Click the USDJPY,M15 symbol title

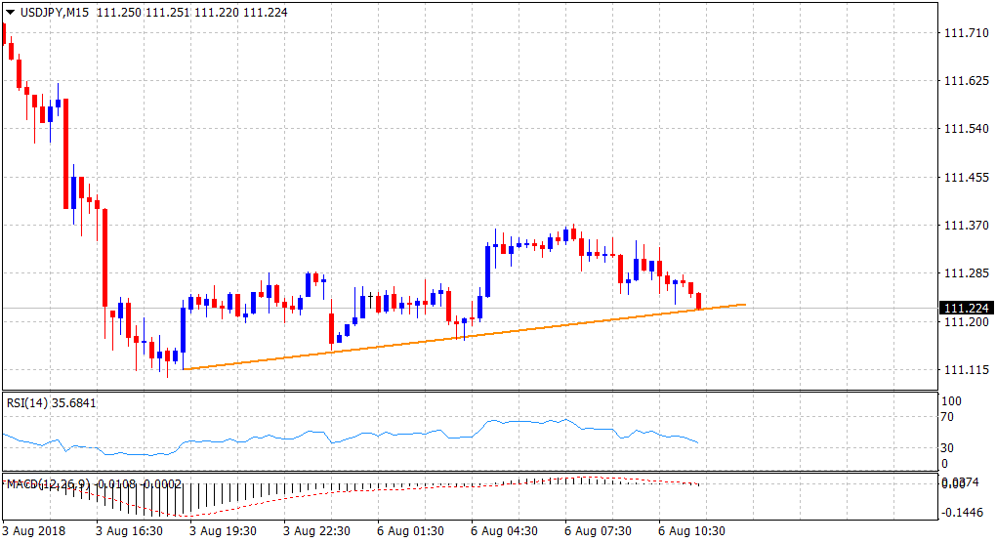(53, 11)
